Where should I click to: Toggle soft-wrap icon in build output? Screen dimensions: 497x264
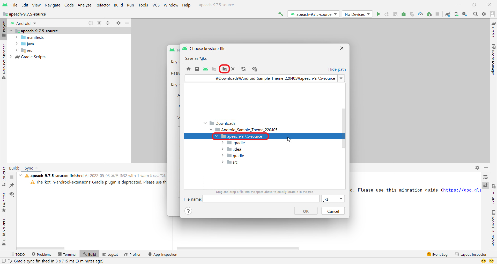click(x=485, y=177)
